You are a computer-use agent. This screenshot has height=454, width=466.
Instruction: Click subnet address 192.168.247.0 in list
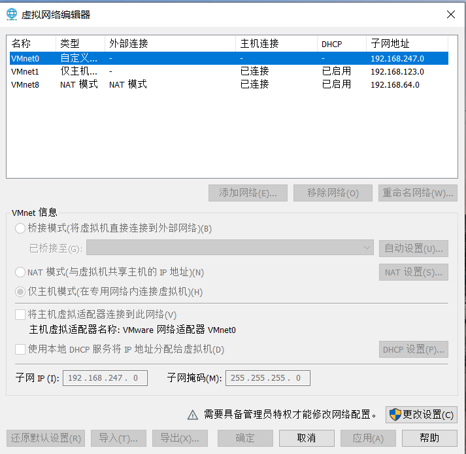click(397, 59)
